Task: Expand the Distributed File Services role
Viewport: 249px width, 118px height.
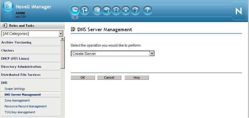Action: pyautogui.click(x=21, y=74)
